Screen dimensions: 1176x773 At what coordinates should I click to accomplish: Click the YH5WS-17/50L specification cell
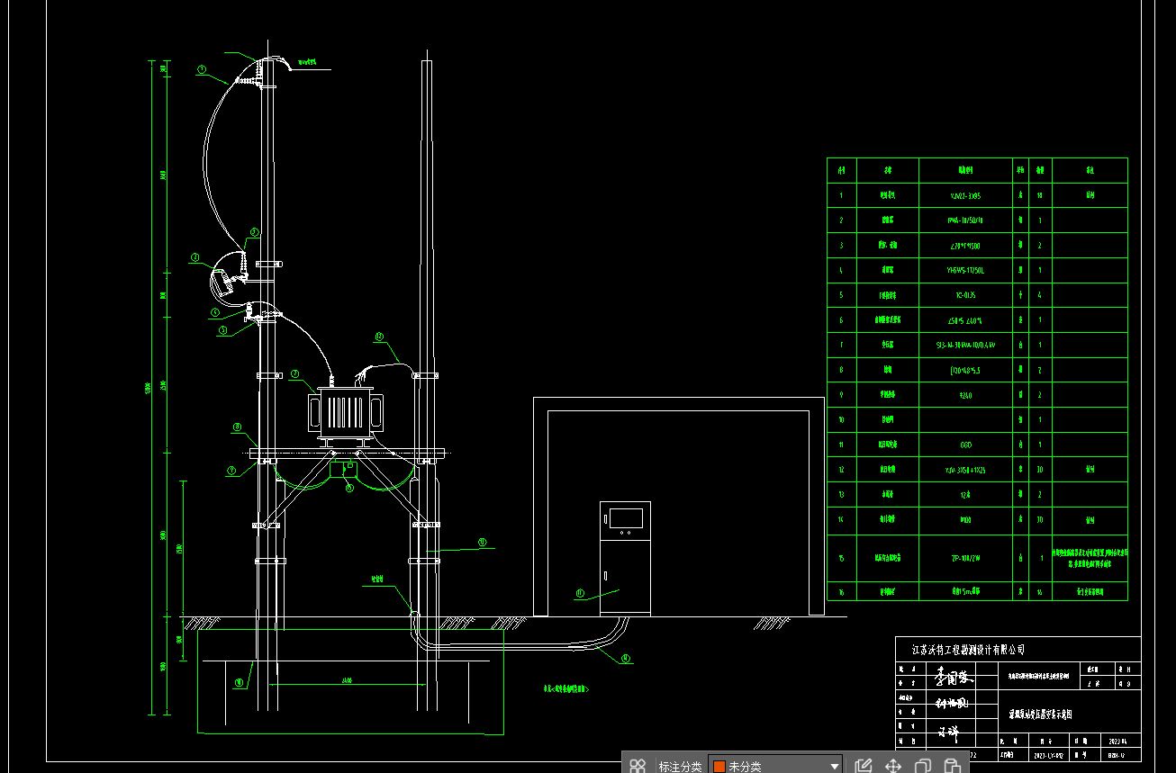pos(967,270)
